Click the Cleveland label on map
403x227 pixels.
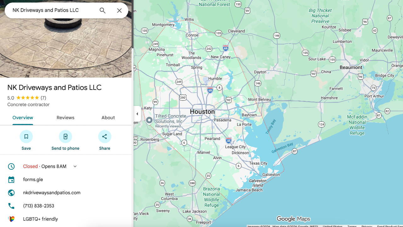tap(236, 31)
